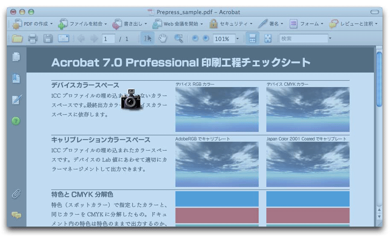Open the Attachments paperclip panel
This screenshot has width=391, height=236.
tap(16, 194)
